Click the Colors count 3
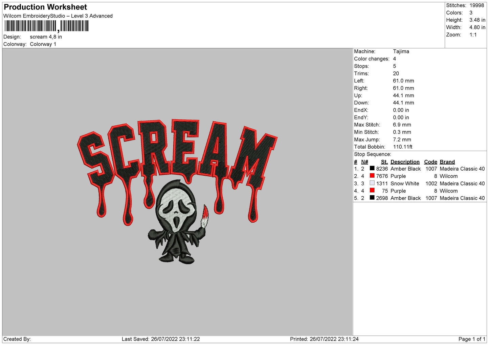The image size is (489, 345). click(471, 13)
